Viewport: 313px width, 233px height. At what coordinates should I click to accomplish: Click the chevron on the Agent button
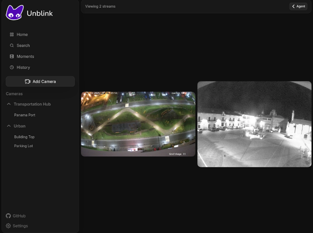(293, 6)
